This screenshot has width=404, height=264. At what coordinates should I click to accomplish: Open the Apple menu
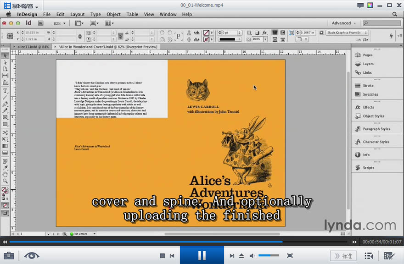click(x=9, y=14)
